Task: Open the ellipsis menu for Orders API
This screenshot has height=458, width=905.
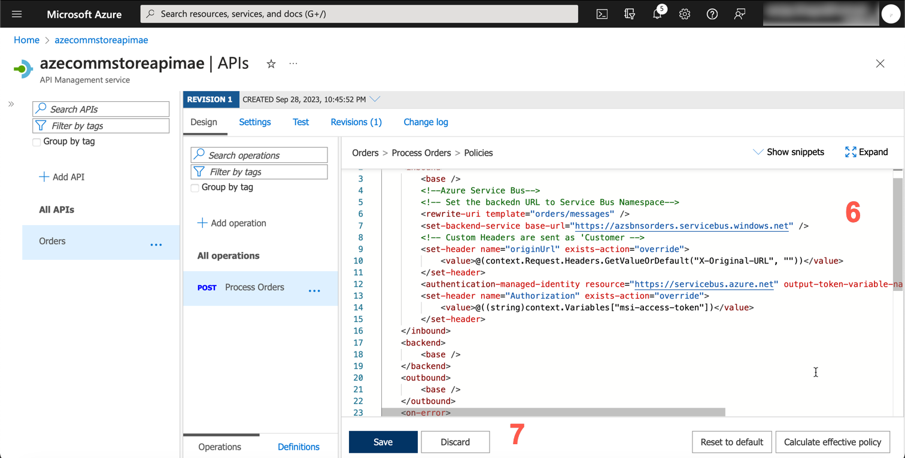Action: pos(156,244)
